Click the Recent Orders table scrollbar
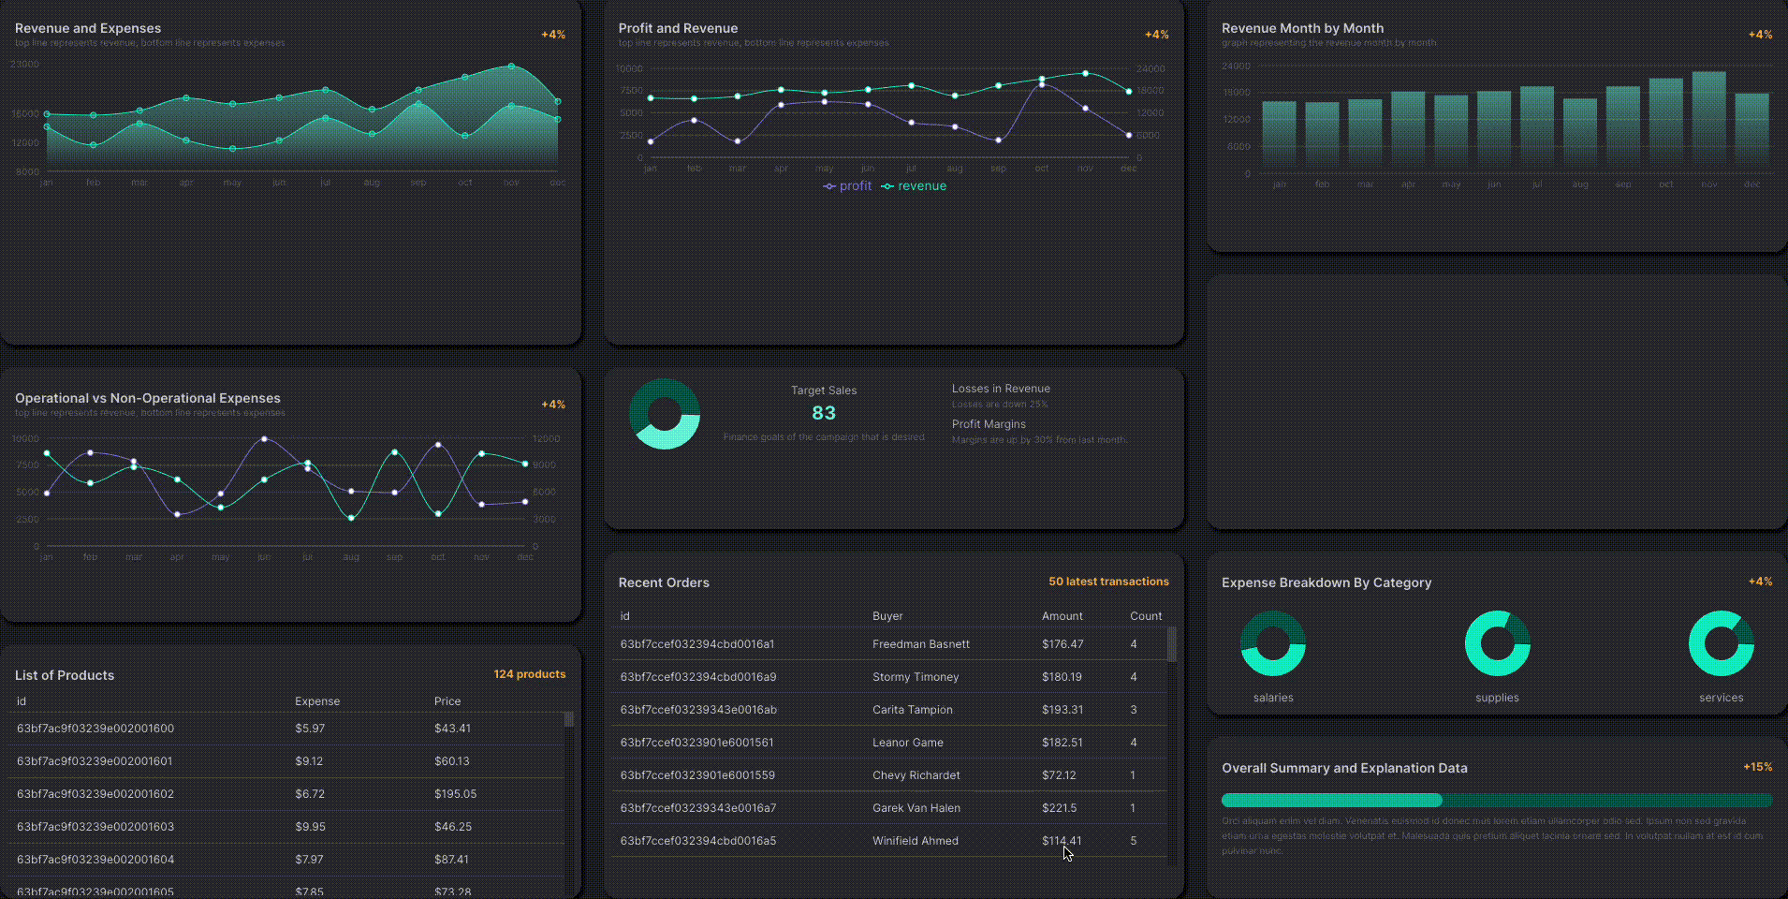This screenshot has height=899, width=1788. point(1171,646)
